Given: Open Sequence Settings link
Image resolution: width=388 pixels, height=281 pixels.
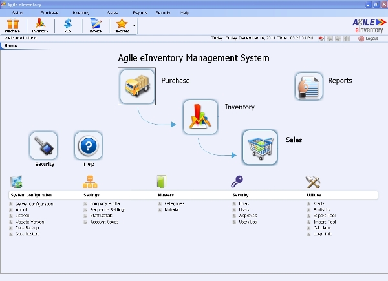Looking at the screenshot, I should point(108,209).
